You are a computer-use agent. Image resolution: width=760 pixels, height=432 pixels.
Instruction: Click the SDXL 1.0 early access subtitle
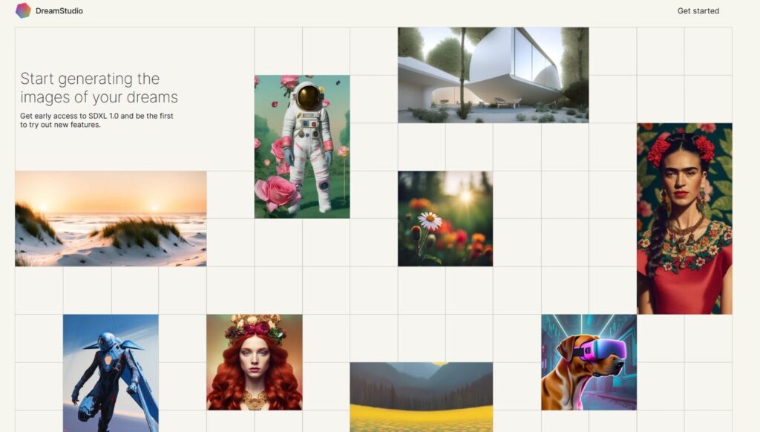96,120
